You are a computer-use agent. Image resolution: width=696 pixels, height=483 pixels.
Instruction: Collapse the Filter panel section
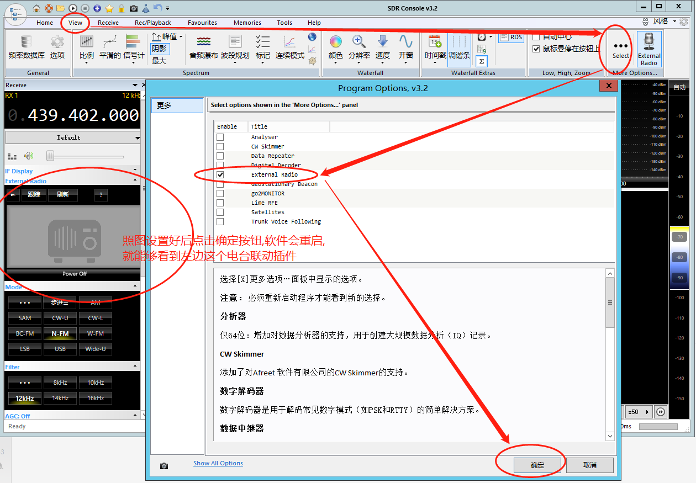(x=135, y=367)
